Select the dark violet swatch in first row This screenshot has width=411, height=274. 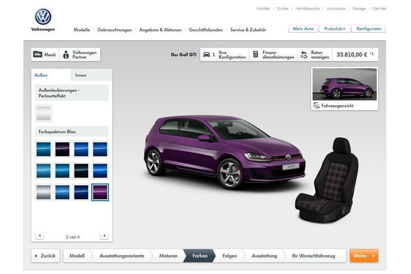point(62,149)
